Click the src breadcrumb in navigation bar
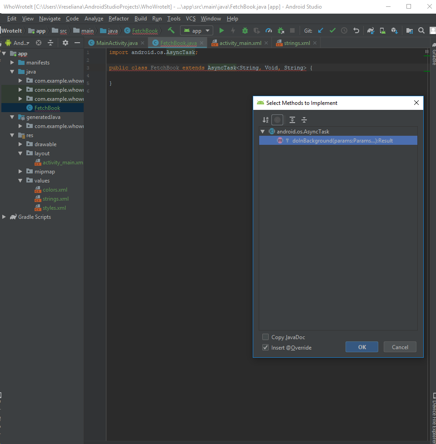Image resolution: width=436 pixels, height=444 pixels. [60, 30]
